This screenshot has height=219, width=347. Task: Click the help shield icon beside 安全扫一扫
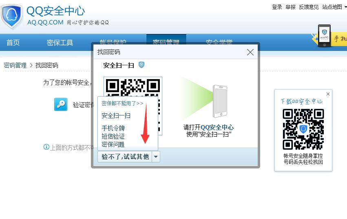pos(141,65)
